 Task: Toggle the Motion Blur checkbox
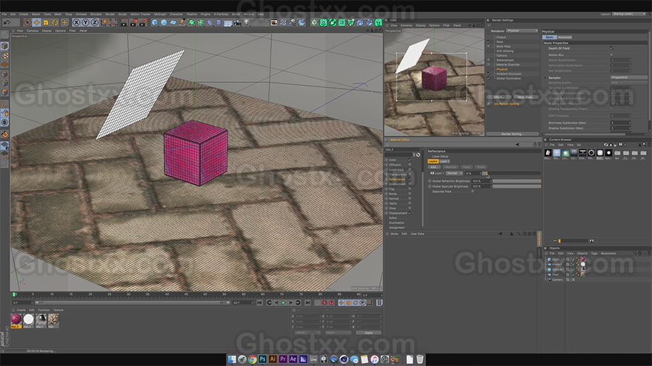[611, 55]
